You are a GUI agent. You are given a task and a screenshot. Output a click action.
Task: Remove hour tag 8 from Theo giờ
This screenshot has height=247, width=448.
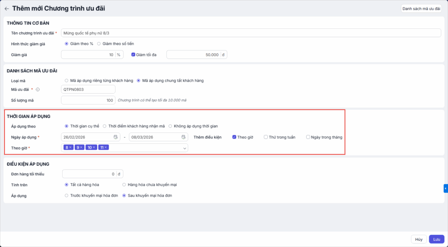pos(71,148)
